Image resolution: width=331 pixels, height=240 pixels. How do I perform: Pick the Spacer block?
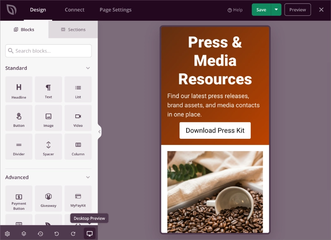pos(48,146)
